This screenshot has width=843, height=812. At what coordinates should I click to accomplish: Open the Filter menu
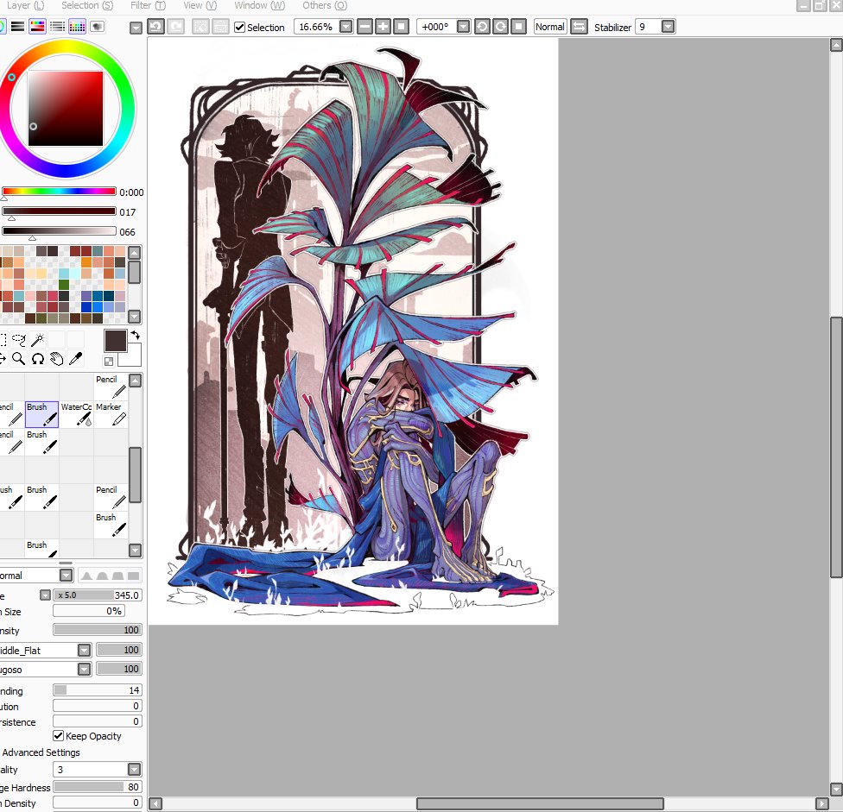click(x=148, y=5)
